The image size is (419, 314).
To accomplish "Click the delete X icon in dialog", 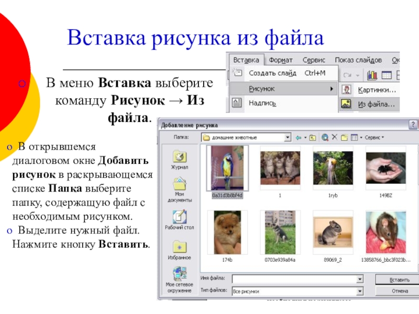I will (x=334, y=137).
